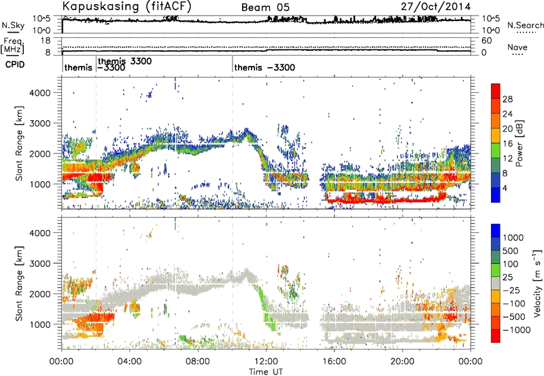The image size is (544, 376).
Task: Click the 'Time UT' axis title
Action: click(x=266, y=371)
